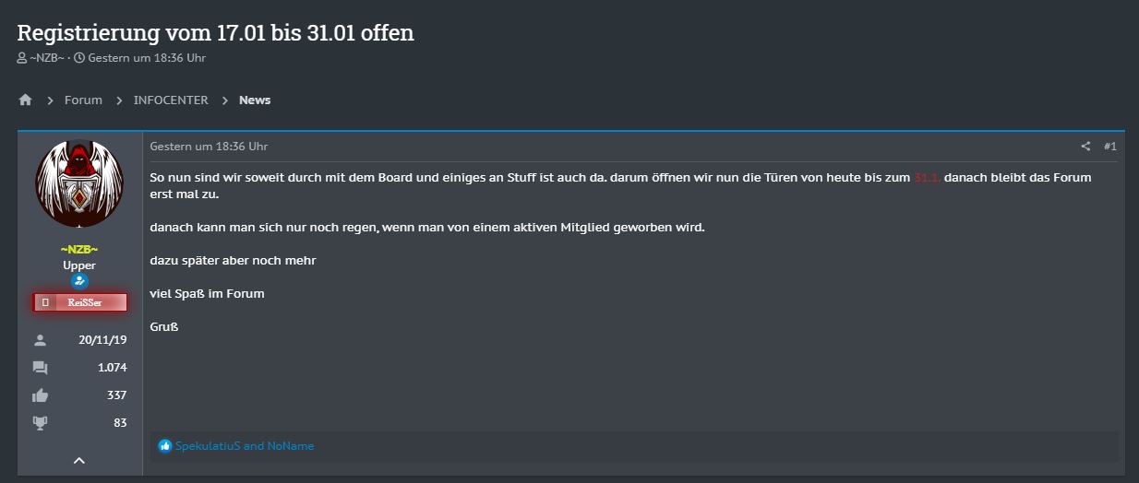Click the post timestamp Gestern um 18:36 Uhr
1139x483 pixels.
209,147
